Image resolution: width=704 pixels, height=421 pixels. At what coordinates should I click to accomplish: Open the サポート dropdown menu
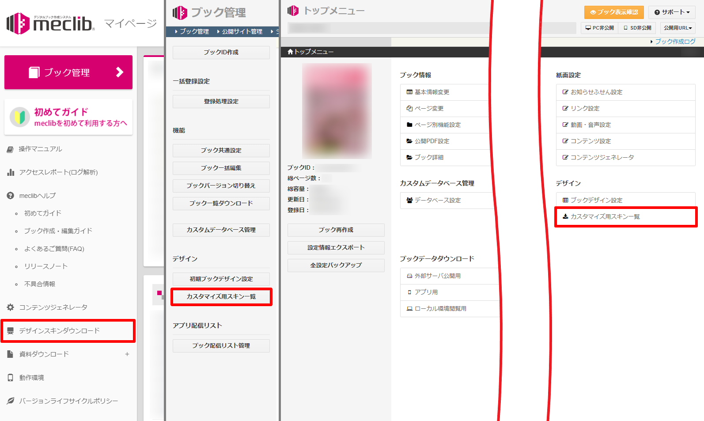click(x=671, y=12)
